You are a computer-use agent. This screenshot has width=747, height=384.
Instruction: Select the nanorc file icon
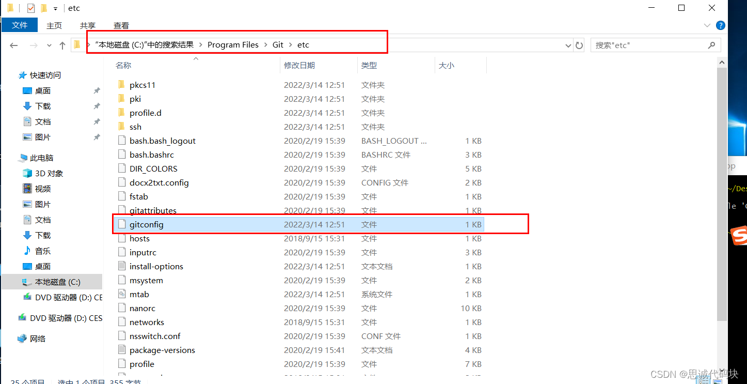click(122, 308)
